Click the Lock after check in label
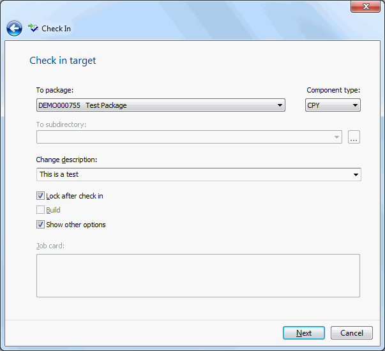This screenshot has width=385, height=351. (x=75, y=196)
